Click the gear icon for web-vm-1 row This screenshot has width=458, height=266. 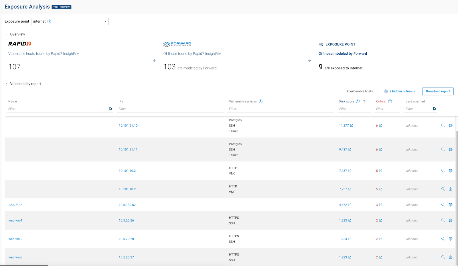click(x=451, y=221)
